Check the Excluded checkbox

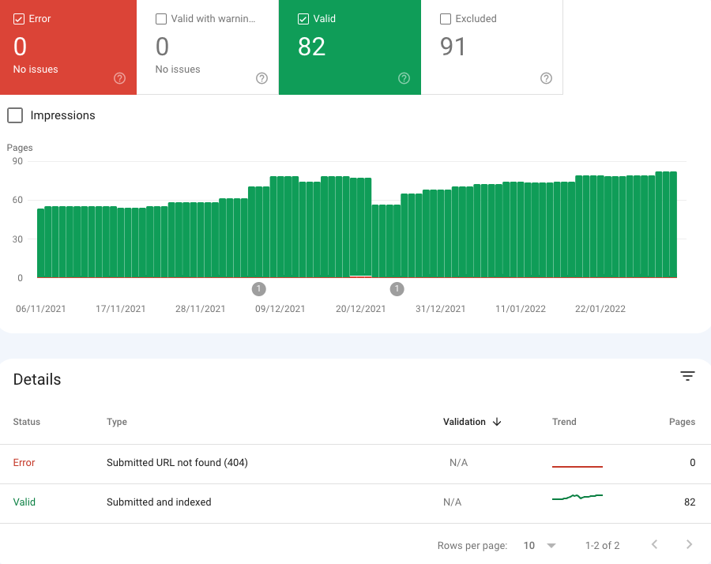(x=446, y=19)
